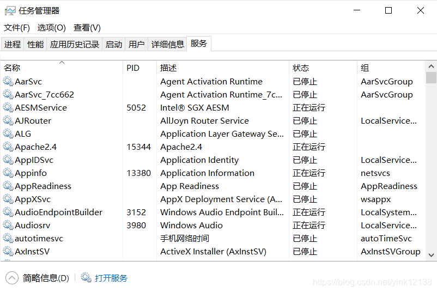Sort services by the 描述 column header
The height and width of the screenshot is (292, 437).
223,68
